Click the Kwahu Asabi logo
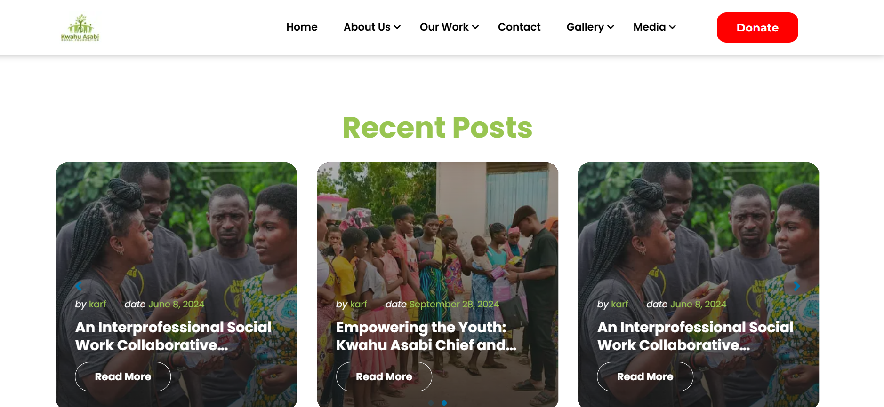The width and height of the screenshot is (884, 407). click(x=80, y=28)
